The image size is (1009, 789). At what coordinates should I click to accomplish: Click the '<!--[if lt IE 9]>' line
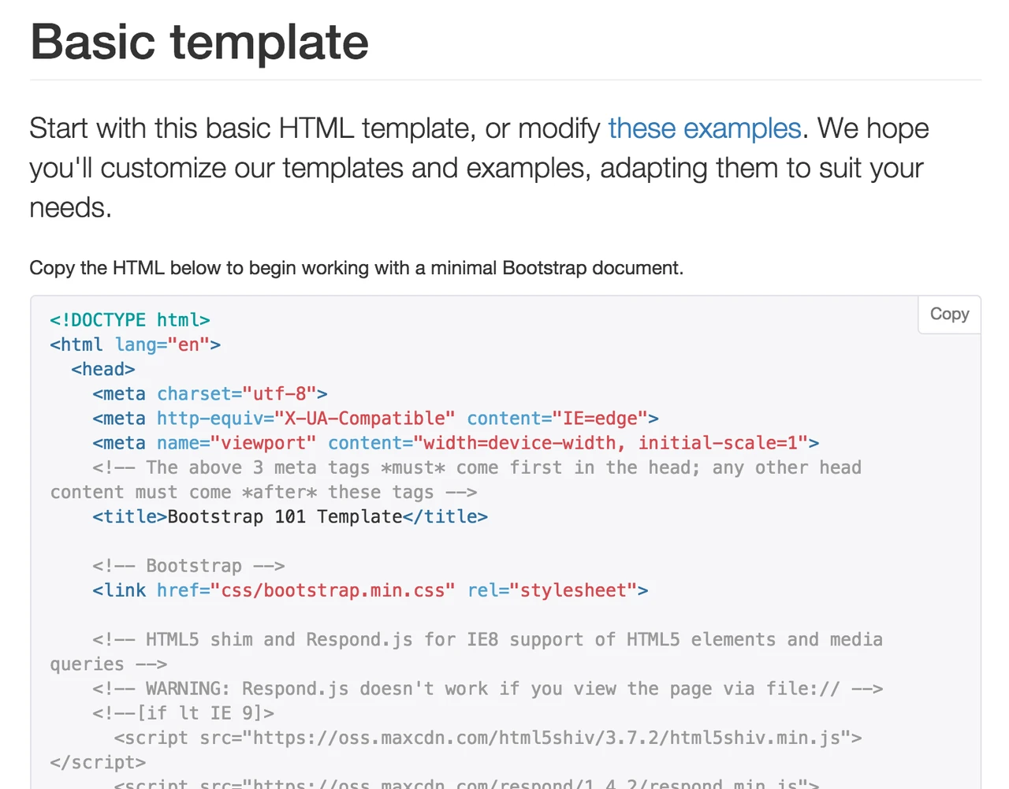tap(183, 713)
